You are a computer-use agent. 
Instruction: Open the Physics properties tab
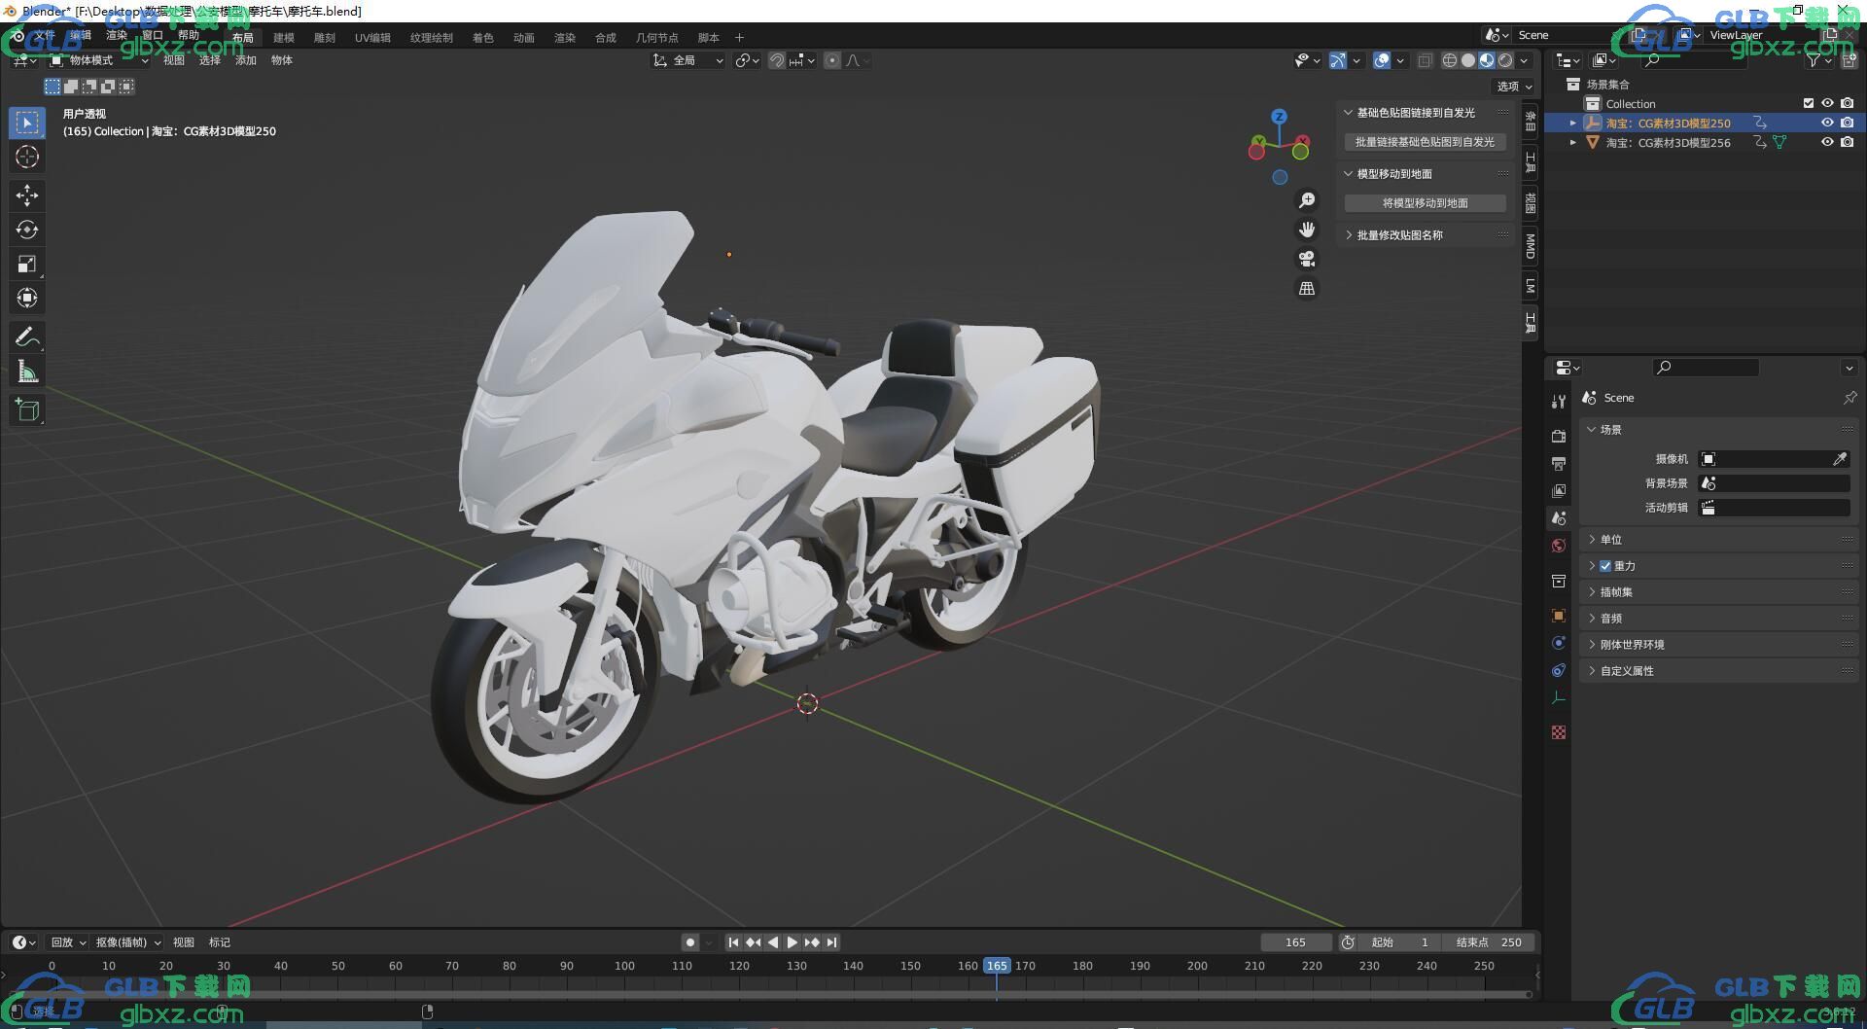[1559, 643]
